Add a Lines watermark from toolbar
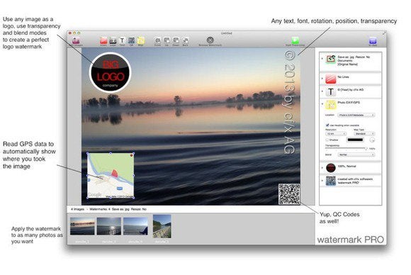 tap(103, 40)
